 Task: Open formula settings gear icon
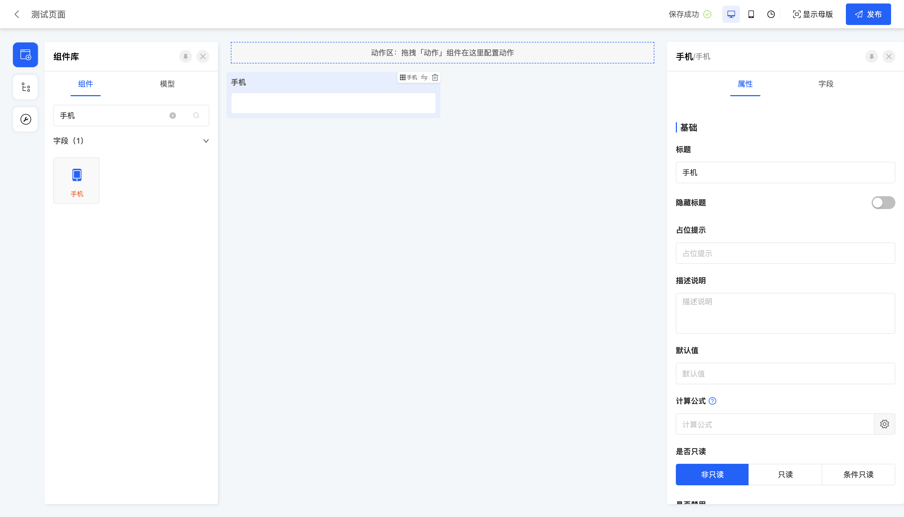884,424
